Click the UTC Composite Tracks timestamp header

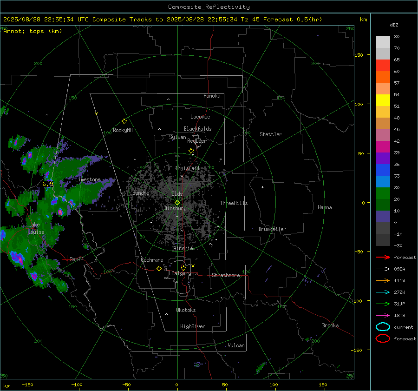(163, 20)
